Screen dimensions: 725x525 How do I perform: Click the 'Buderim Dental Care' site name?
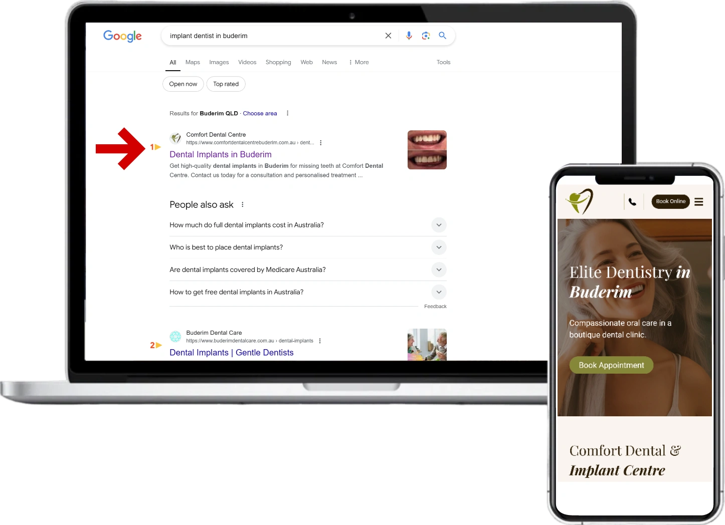pos(214,333)
